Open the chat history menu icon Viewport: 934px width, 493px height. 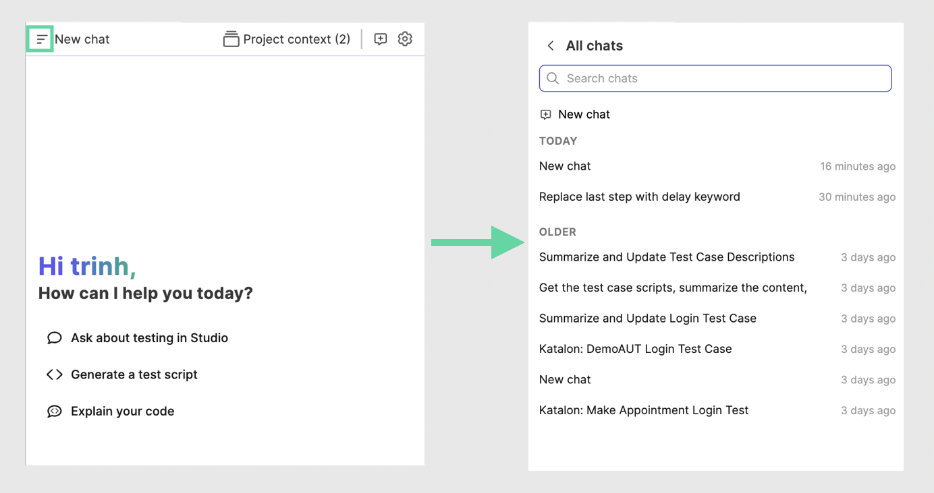point(40,39)
